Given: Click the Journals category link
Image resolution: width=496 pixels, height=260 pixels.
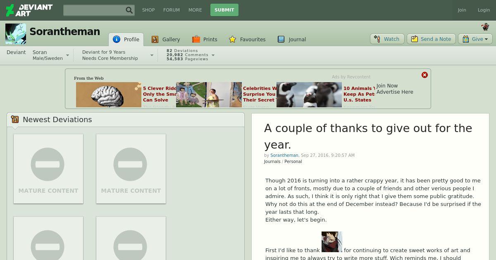Looking at the screenshot, I should tap(272, 161).
